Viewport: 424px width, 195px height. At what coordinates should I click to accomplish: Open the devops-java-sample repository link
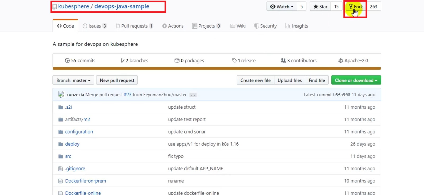122,6
